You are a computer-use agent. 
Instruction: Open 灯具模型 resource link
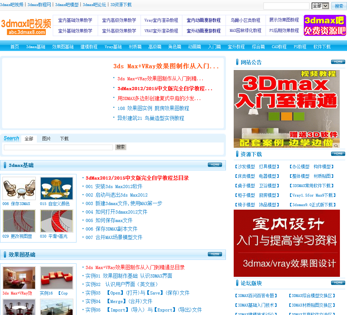point(268,167)
